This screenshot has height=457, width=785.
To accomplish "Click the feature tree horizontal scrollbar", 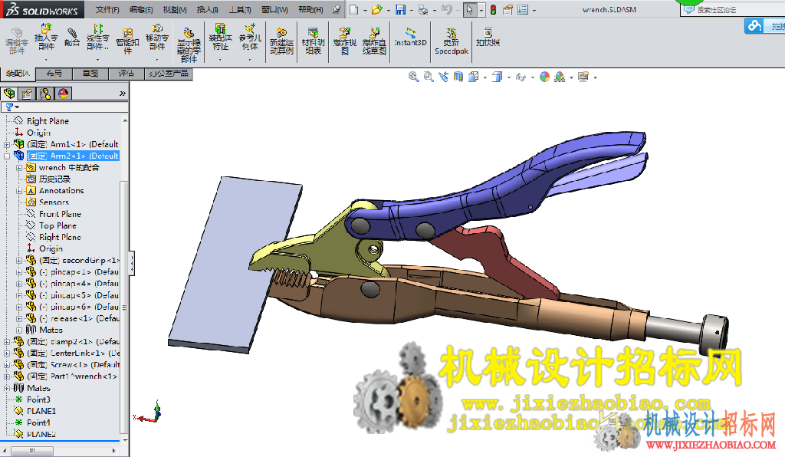I will tap(32, 451).
